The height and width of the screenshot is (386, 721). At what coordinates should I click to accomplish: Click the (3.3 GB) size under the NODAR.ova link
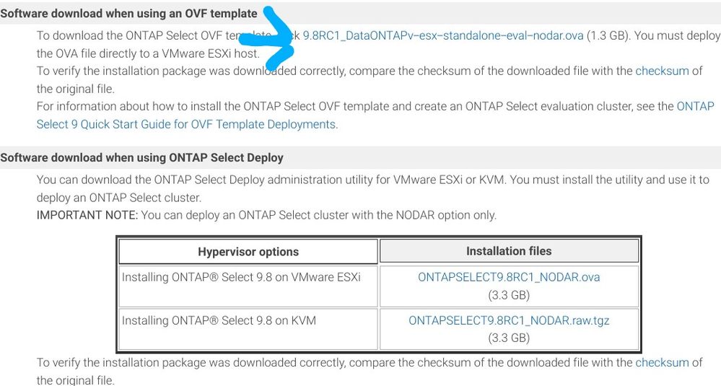(x=509, y=294)
